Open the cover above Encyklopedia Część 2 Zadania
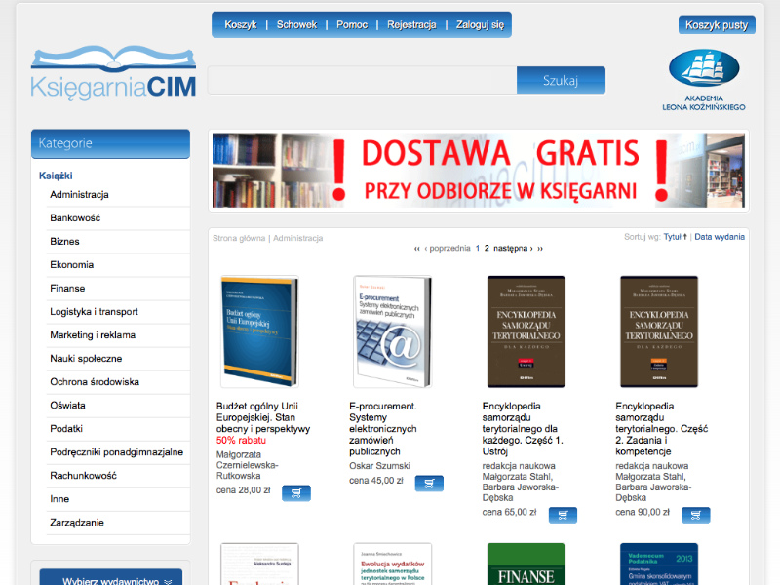Viewport: 780px width, 585px height. 659,331
